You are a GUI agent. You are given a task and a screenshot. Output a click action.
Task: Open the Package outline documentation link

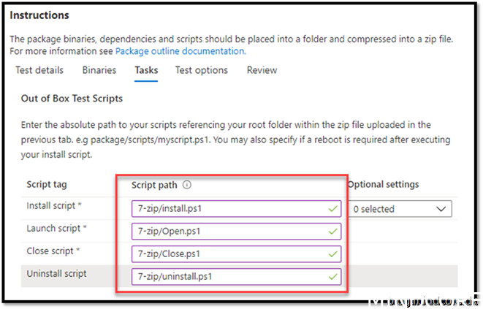click(180, 51)
